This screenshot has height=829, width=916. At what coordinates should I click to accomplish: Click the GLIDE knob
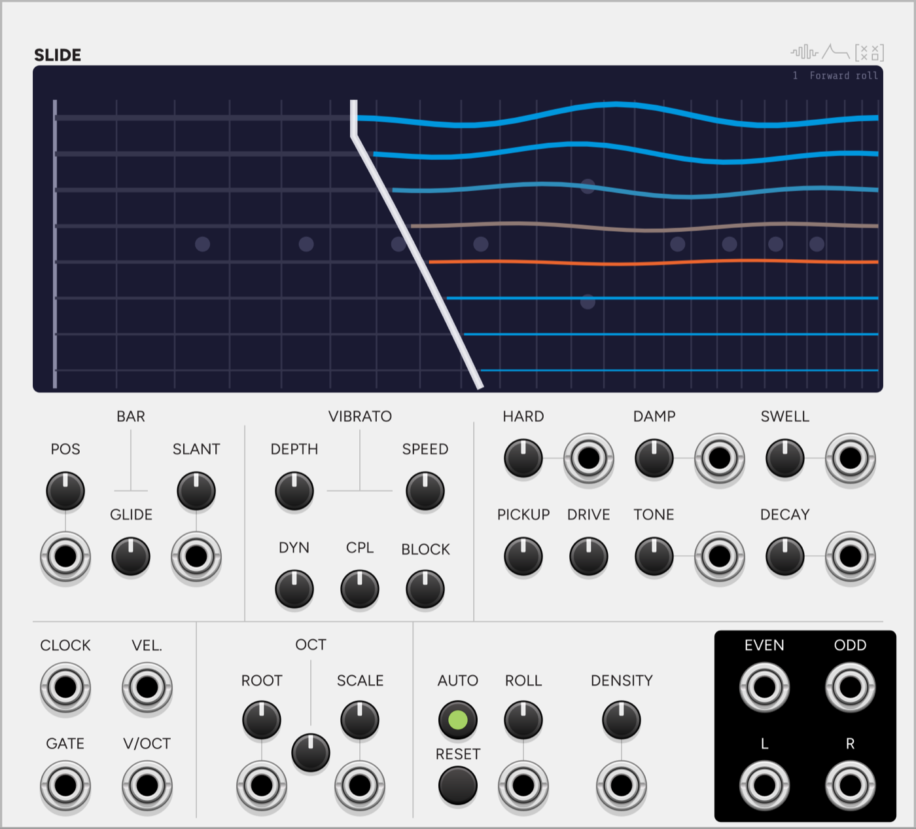pyautogui.click(x=131, y=557)
